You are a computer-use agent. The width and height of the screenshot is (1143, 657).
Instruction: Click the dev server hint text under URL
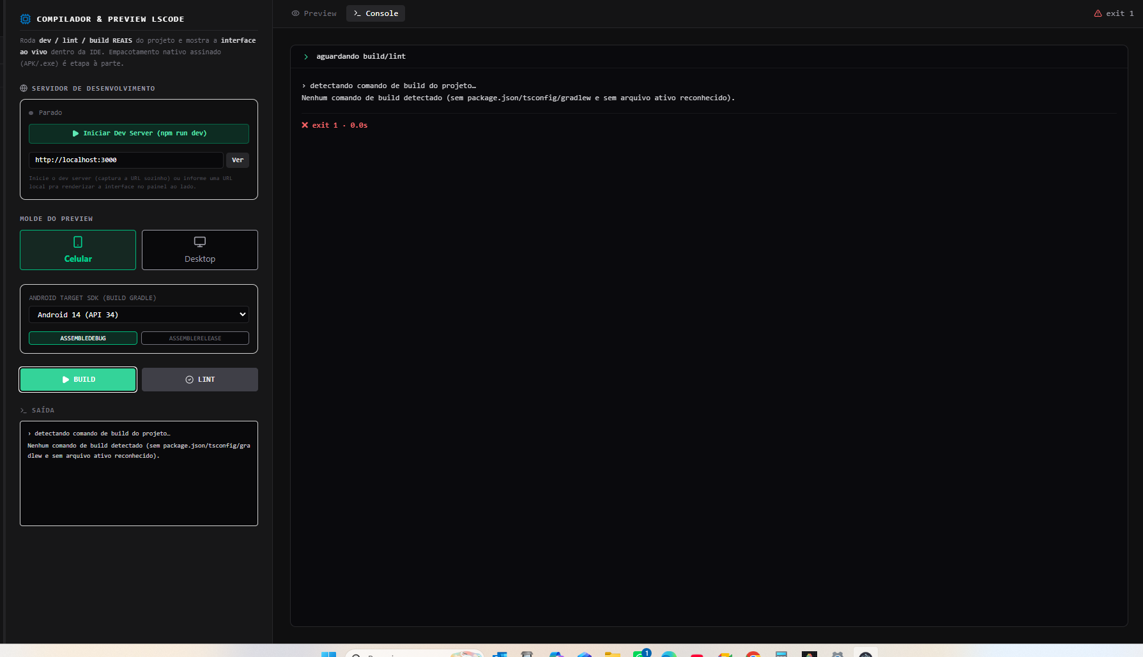click(131, 183)
